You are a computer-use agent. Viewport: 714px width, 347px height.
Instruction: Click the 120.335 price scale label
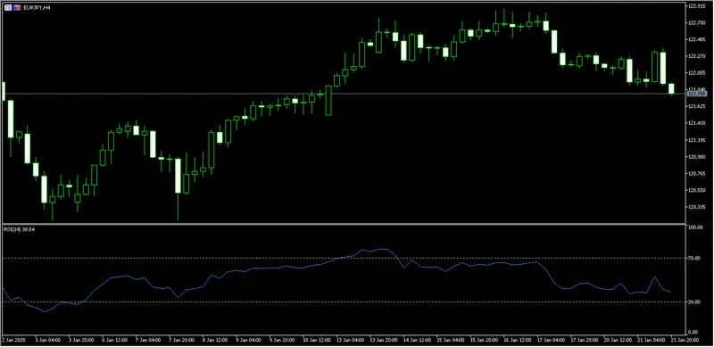(696, 207)
